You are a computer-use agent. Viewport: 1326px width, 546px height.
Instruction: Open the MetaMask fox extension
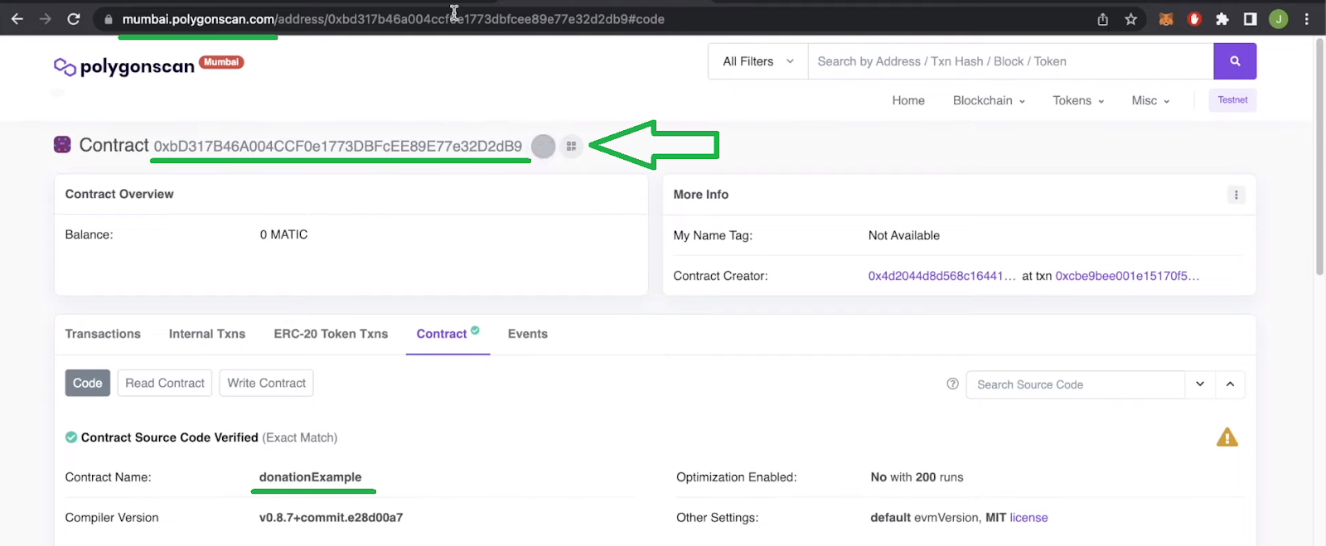[1166, 18]
